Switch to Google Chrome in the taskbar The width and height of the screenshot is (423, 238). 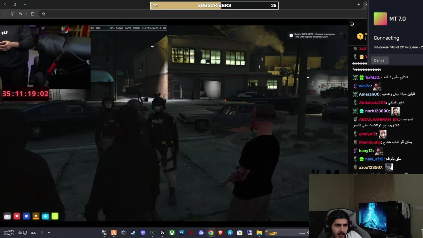click(211, 233)
